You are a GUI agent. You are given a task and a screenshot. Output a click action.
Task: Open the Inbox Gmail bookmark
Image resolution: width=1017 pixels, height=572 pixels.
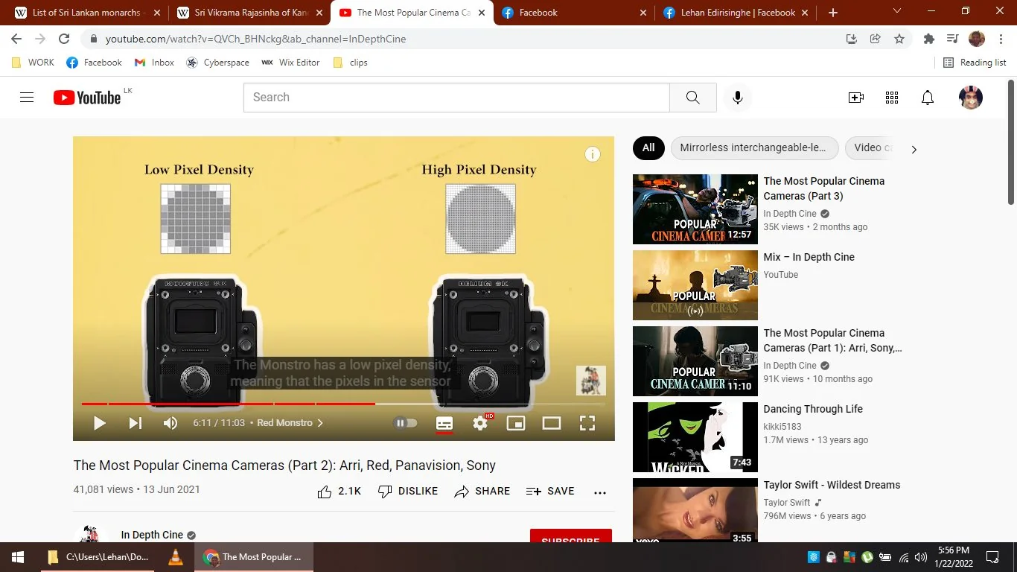pyautogui.click(x=154, y=63)
